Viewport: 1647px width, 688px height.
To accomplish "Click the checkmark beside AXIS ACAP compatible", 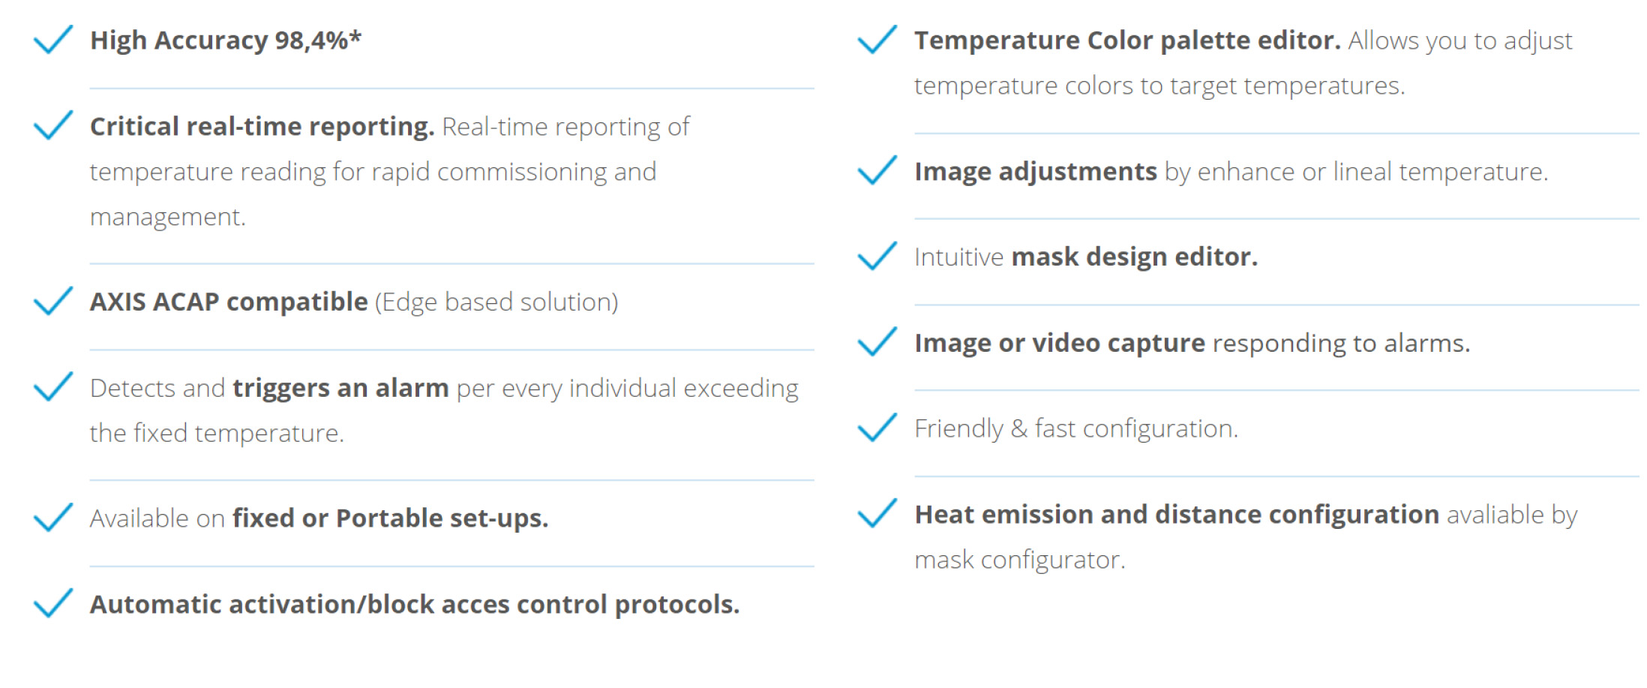I will click(x=53, y=301).
